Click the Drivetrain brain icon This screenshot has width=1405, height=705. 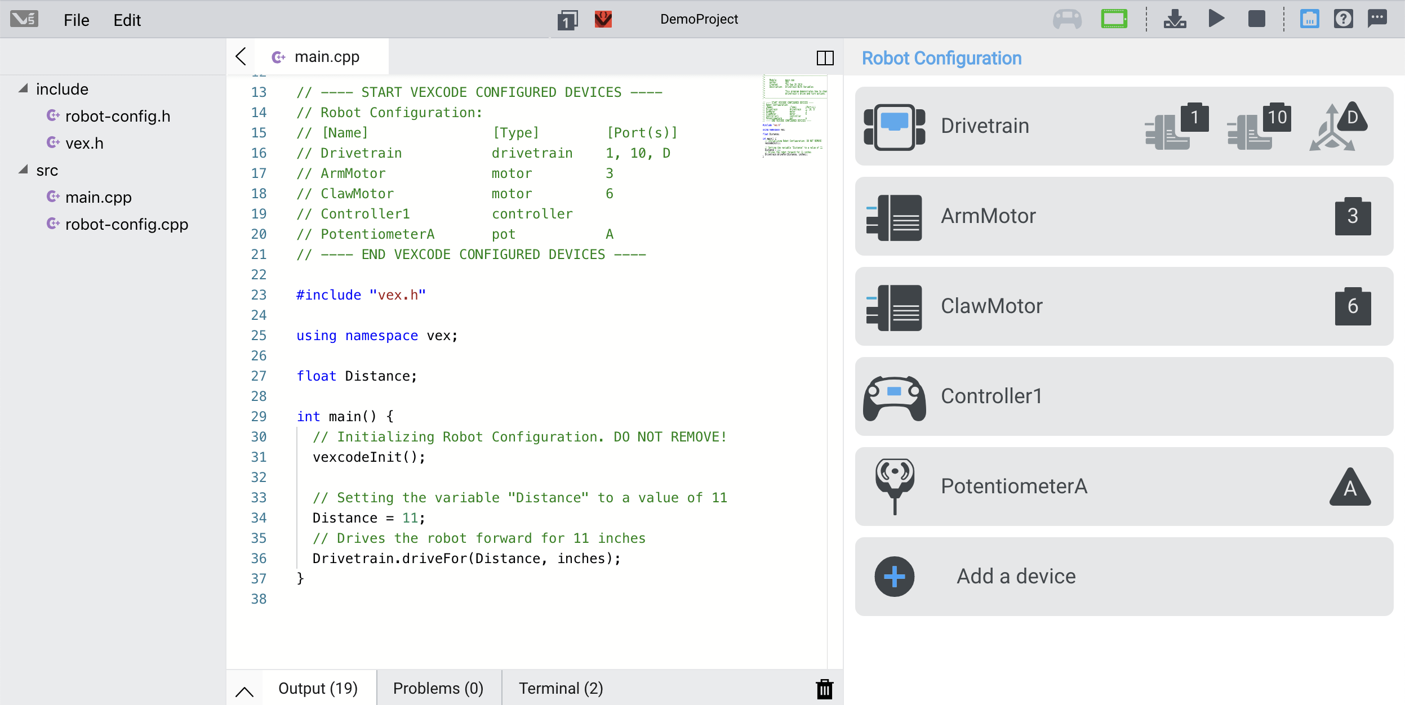tap(894, 127)
